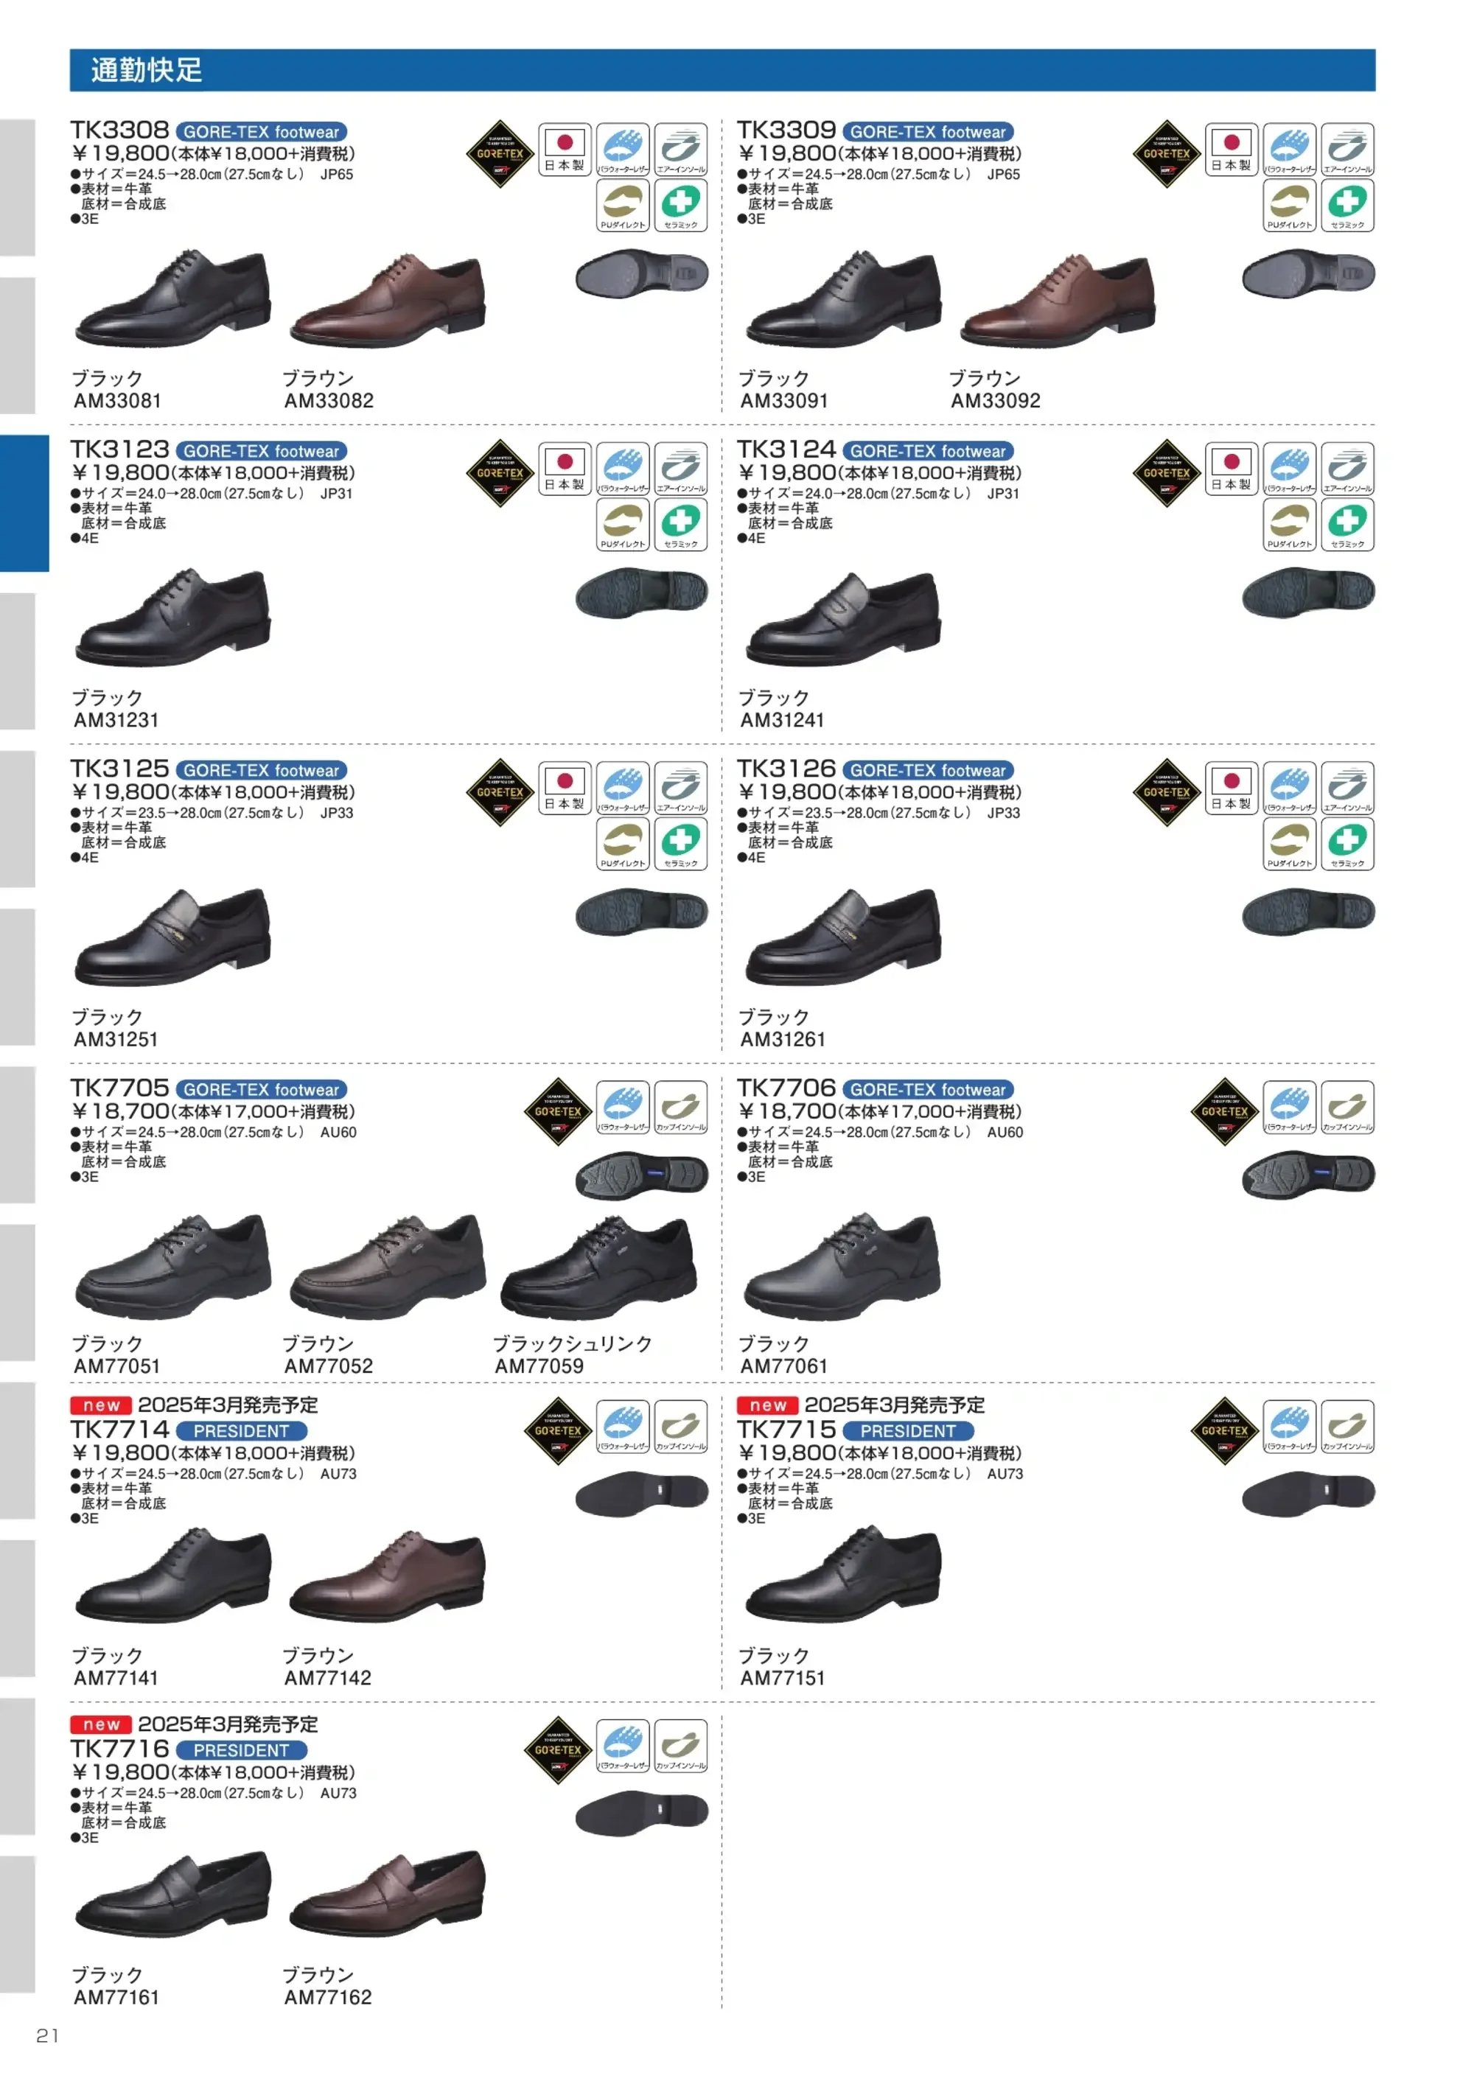Click the TK3309 outsole image
Viewport: 1474px width, 2084px height.
tap(1308, 273)
